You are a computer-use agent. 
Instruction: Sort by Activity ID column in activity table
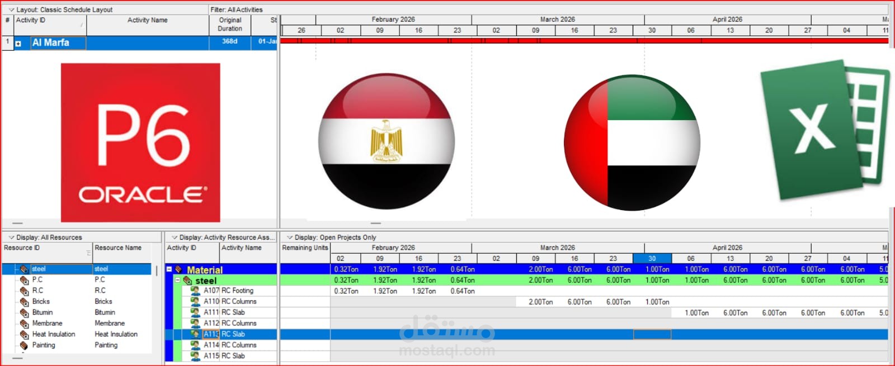50,25
